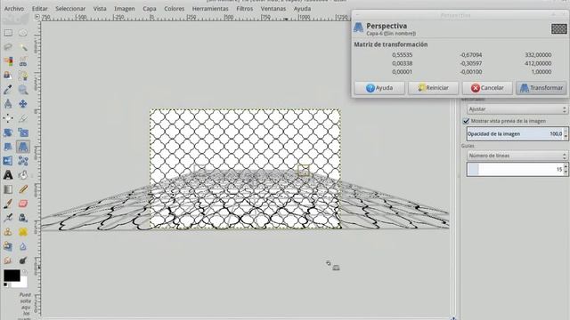Open the 'Número de líneas' guides dropdown
The width and height of the screenshot is (570, 320).
pyautogui.click(x=517, y=156)
